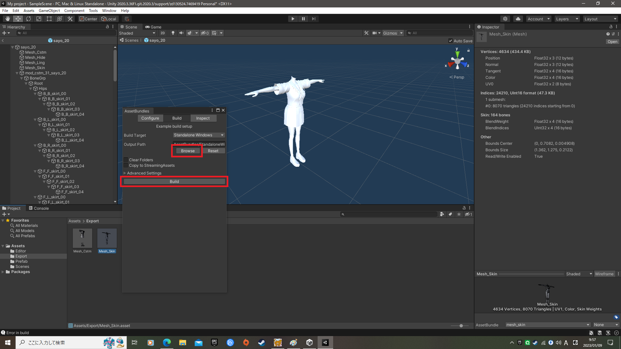Collapse the Hips tree node
Screen dimensions: 621x349
pos(31,89)
